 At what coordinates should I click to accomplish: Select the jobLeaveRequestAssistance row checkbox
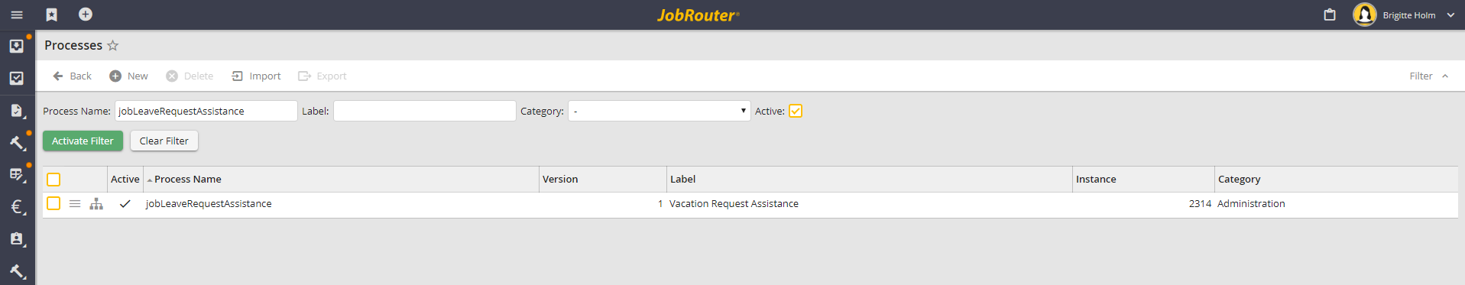coord(53,203)
